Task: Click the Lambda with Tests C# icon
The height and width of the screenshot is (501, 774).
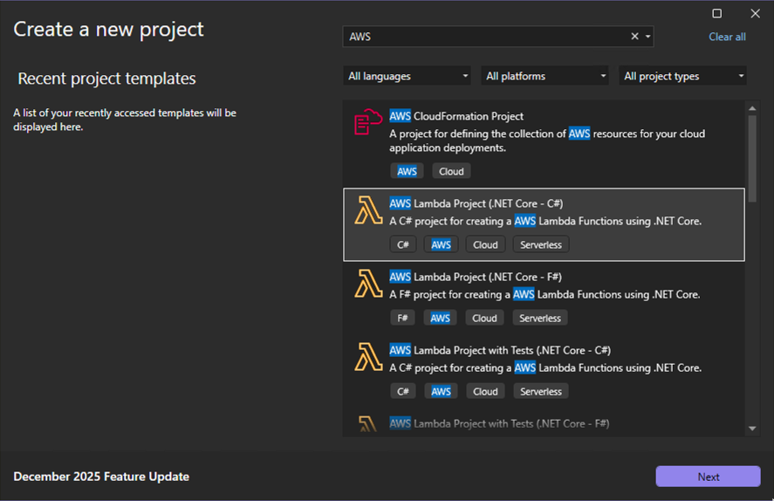Action: point(368,358)
